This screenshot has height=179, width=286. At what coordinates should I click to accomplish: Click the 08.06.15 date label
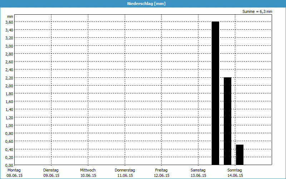point(15,175)
